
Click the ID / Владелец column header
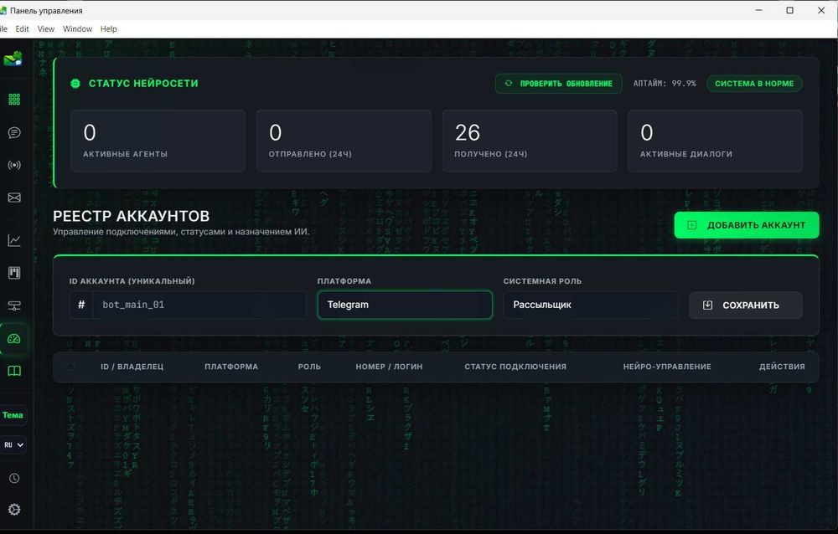pos(132,367)
